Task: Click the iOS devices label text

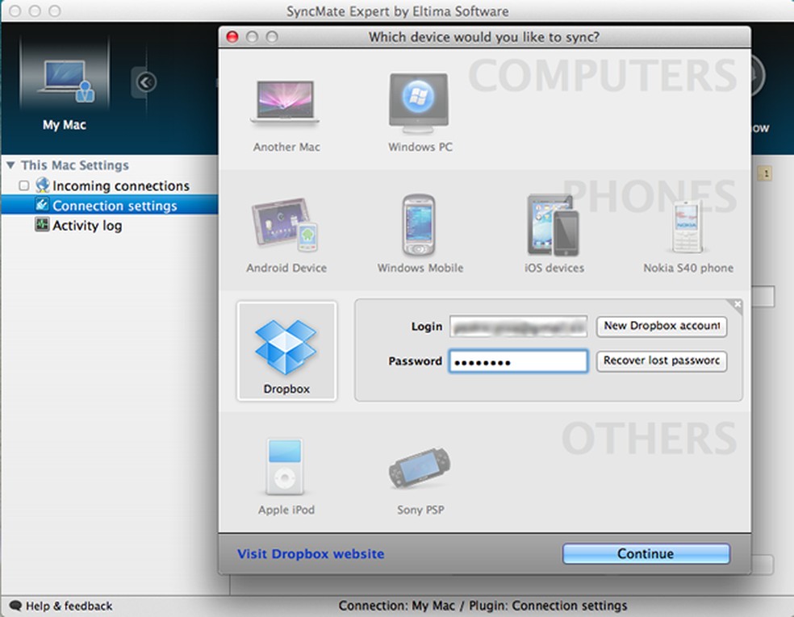Action: pyautogui.click(x=554, y=268)
